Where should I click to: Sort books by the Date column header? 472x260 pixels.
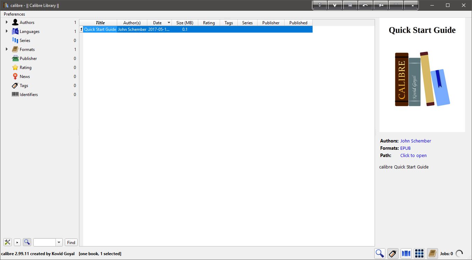click(159, 23)
